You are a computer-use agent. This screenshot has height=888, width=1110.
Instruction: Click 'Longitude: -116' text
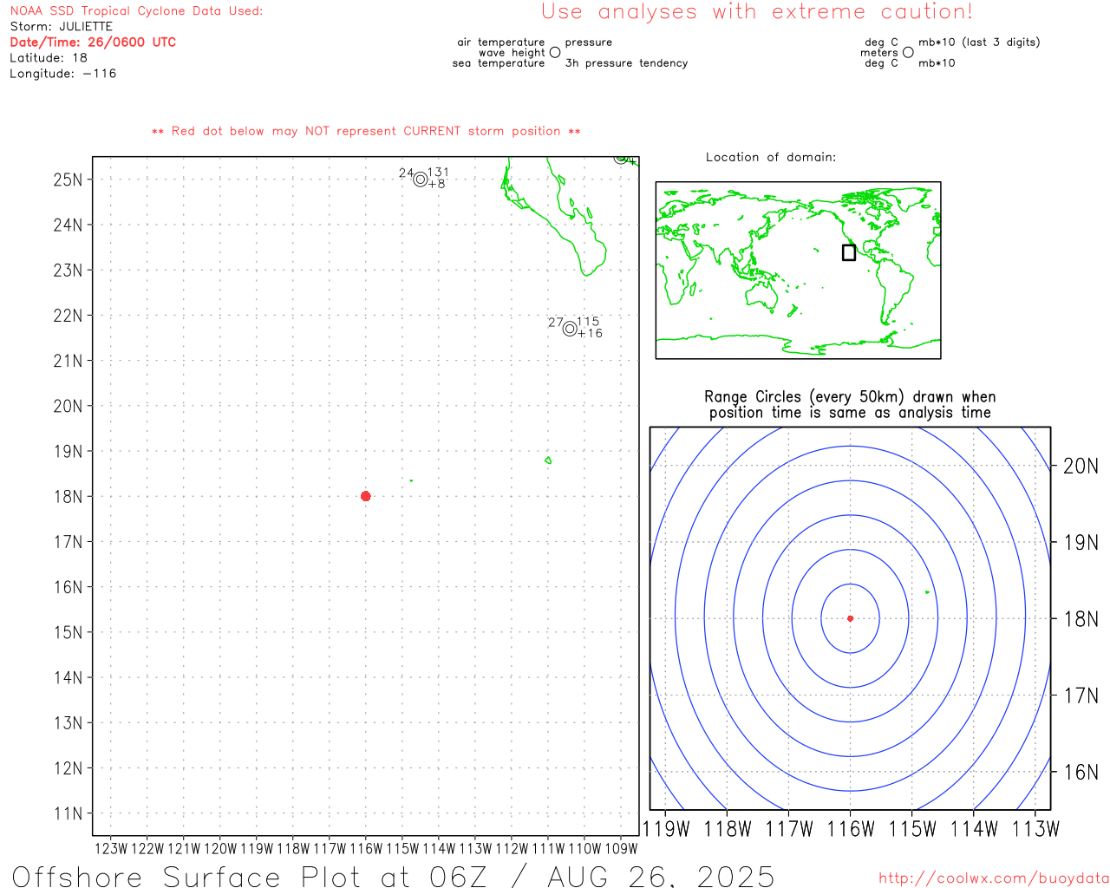(63, 74)
